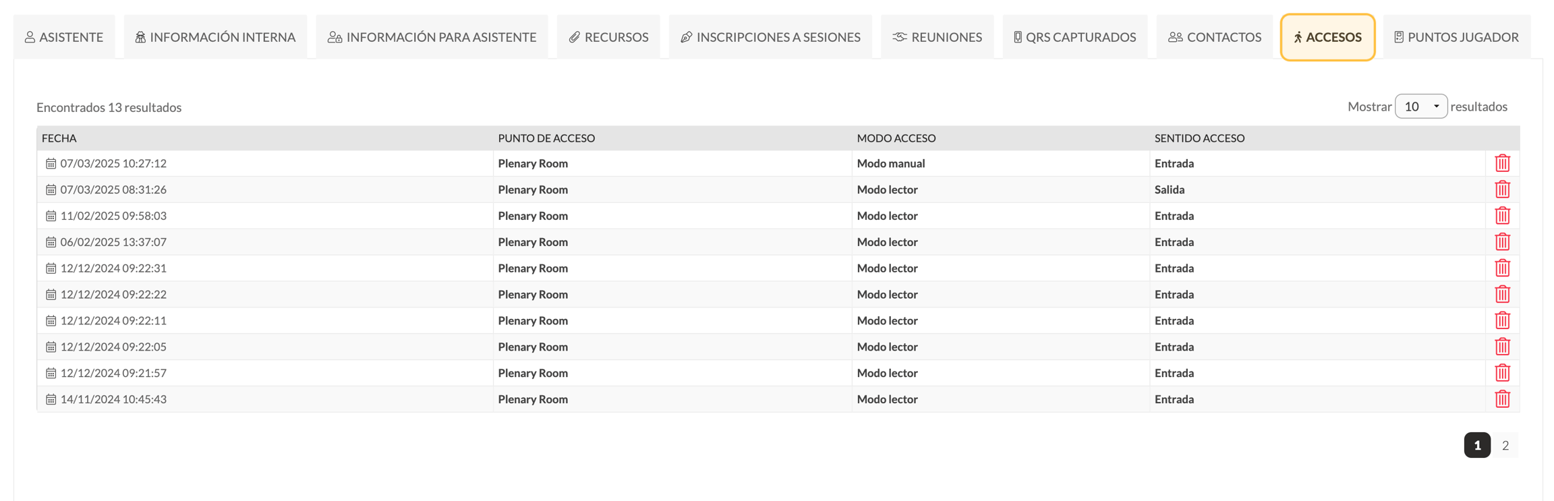The width and height of the screenshot is (1554, 501).
Task: Sort by the Fecha column header
Action: click(59, 138)
